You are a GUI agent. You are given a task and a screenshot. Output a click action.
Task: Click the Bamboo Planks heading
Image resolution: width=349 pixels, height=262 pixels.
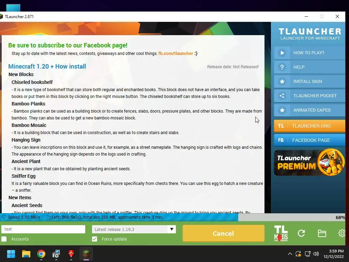pyautogui.click(x=28, y=104)
